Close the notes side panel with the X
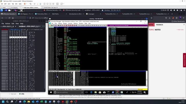Image resolution: width=186 pixels, height=104 pixels. tap(184, 25)
